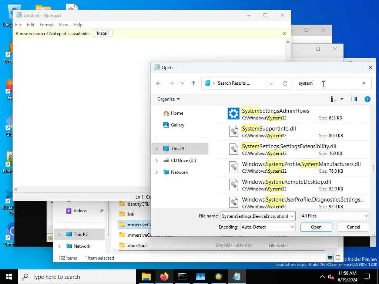The height and width of the screenshot is (284, 379).
Task: Toggle the preview pane in Open dialog
Action: tap(354, 99)
